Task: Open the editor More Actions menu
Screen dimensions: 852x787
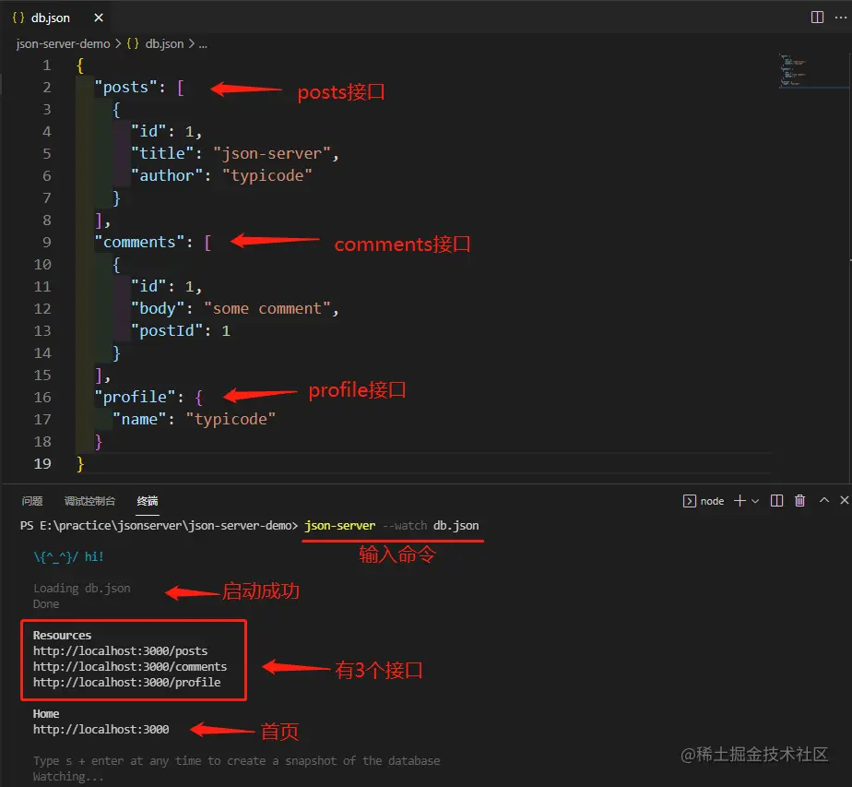Action: [841, 17]
